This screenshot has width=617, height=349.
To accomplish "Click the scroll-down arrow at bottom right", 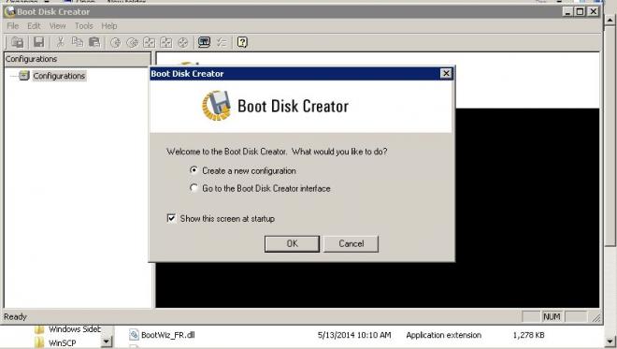I will [x=610, y=342].
